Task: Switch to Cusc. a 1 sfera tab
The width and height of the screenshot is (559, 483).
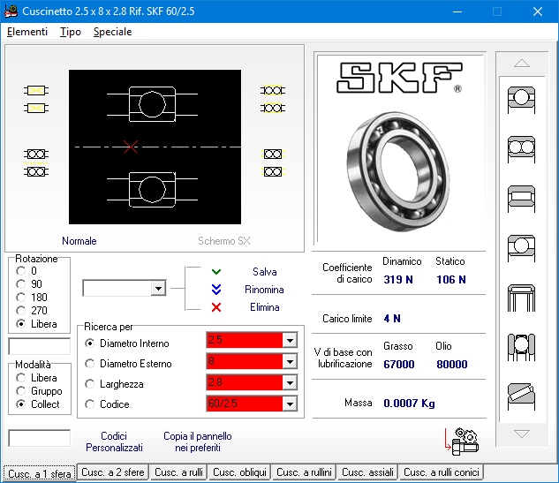Action: [40, 473]
